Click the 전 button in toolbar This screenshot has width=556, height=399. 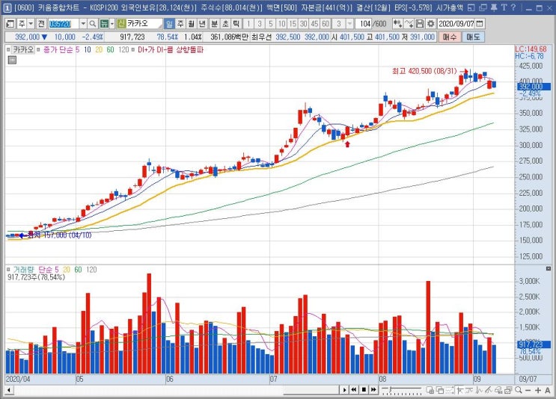[x=41, y=24]
